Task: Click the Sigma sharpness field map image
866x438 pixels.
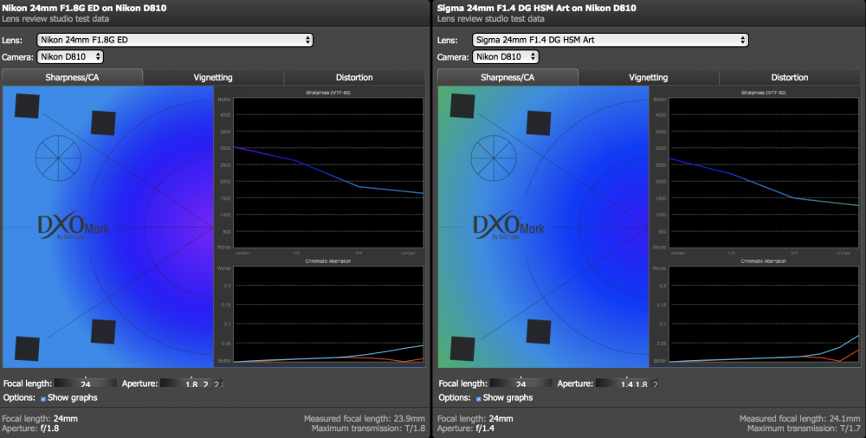Action: 544,227
